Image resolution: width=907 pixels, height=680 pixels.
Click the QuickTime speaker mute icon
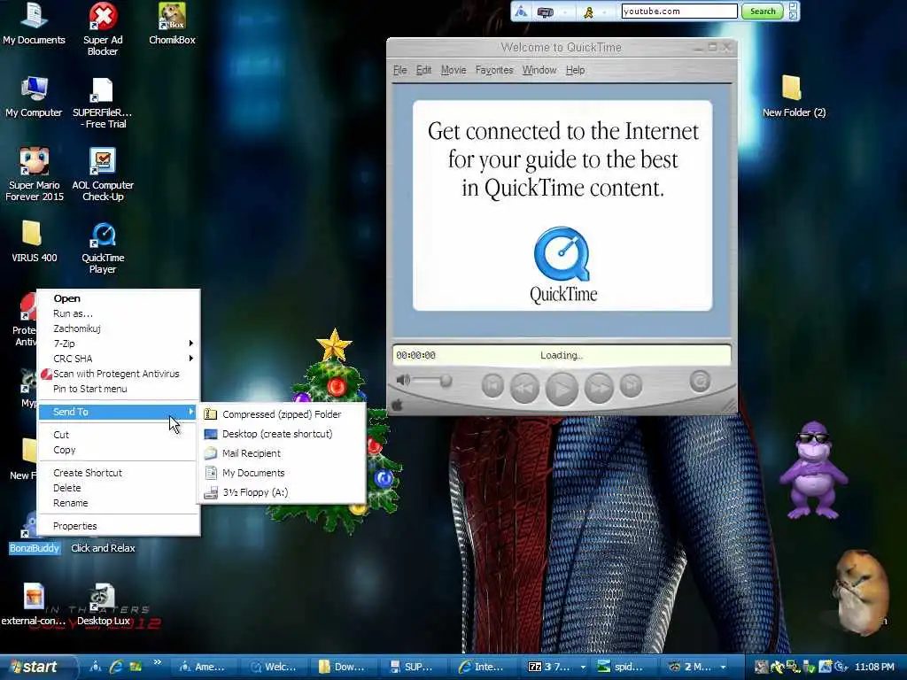point(403,380)
